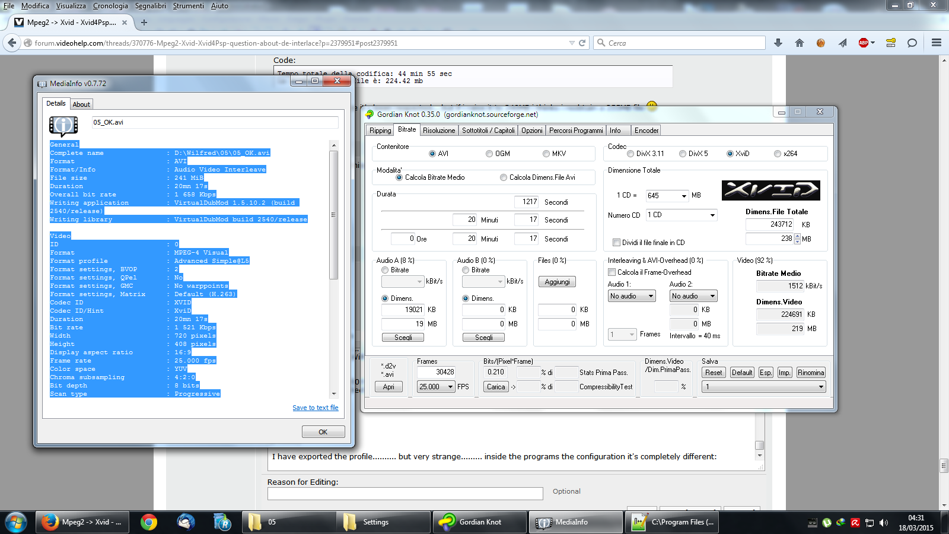949x534 pixels.
Task: Enable Dividi il file finale in CD
Action: click(616, 243)
